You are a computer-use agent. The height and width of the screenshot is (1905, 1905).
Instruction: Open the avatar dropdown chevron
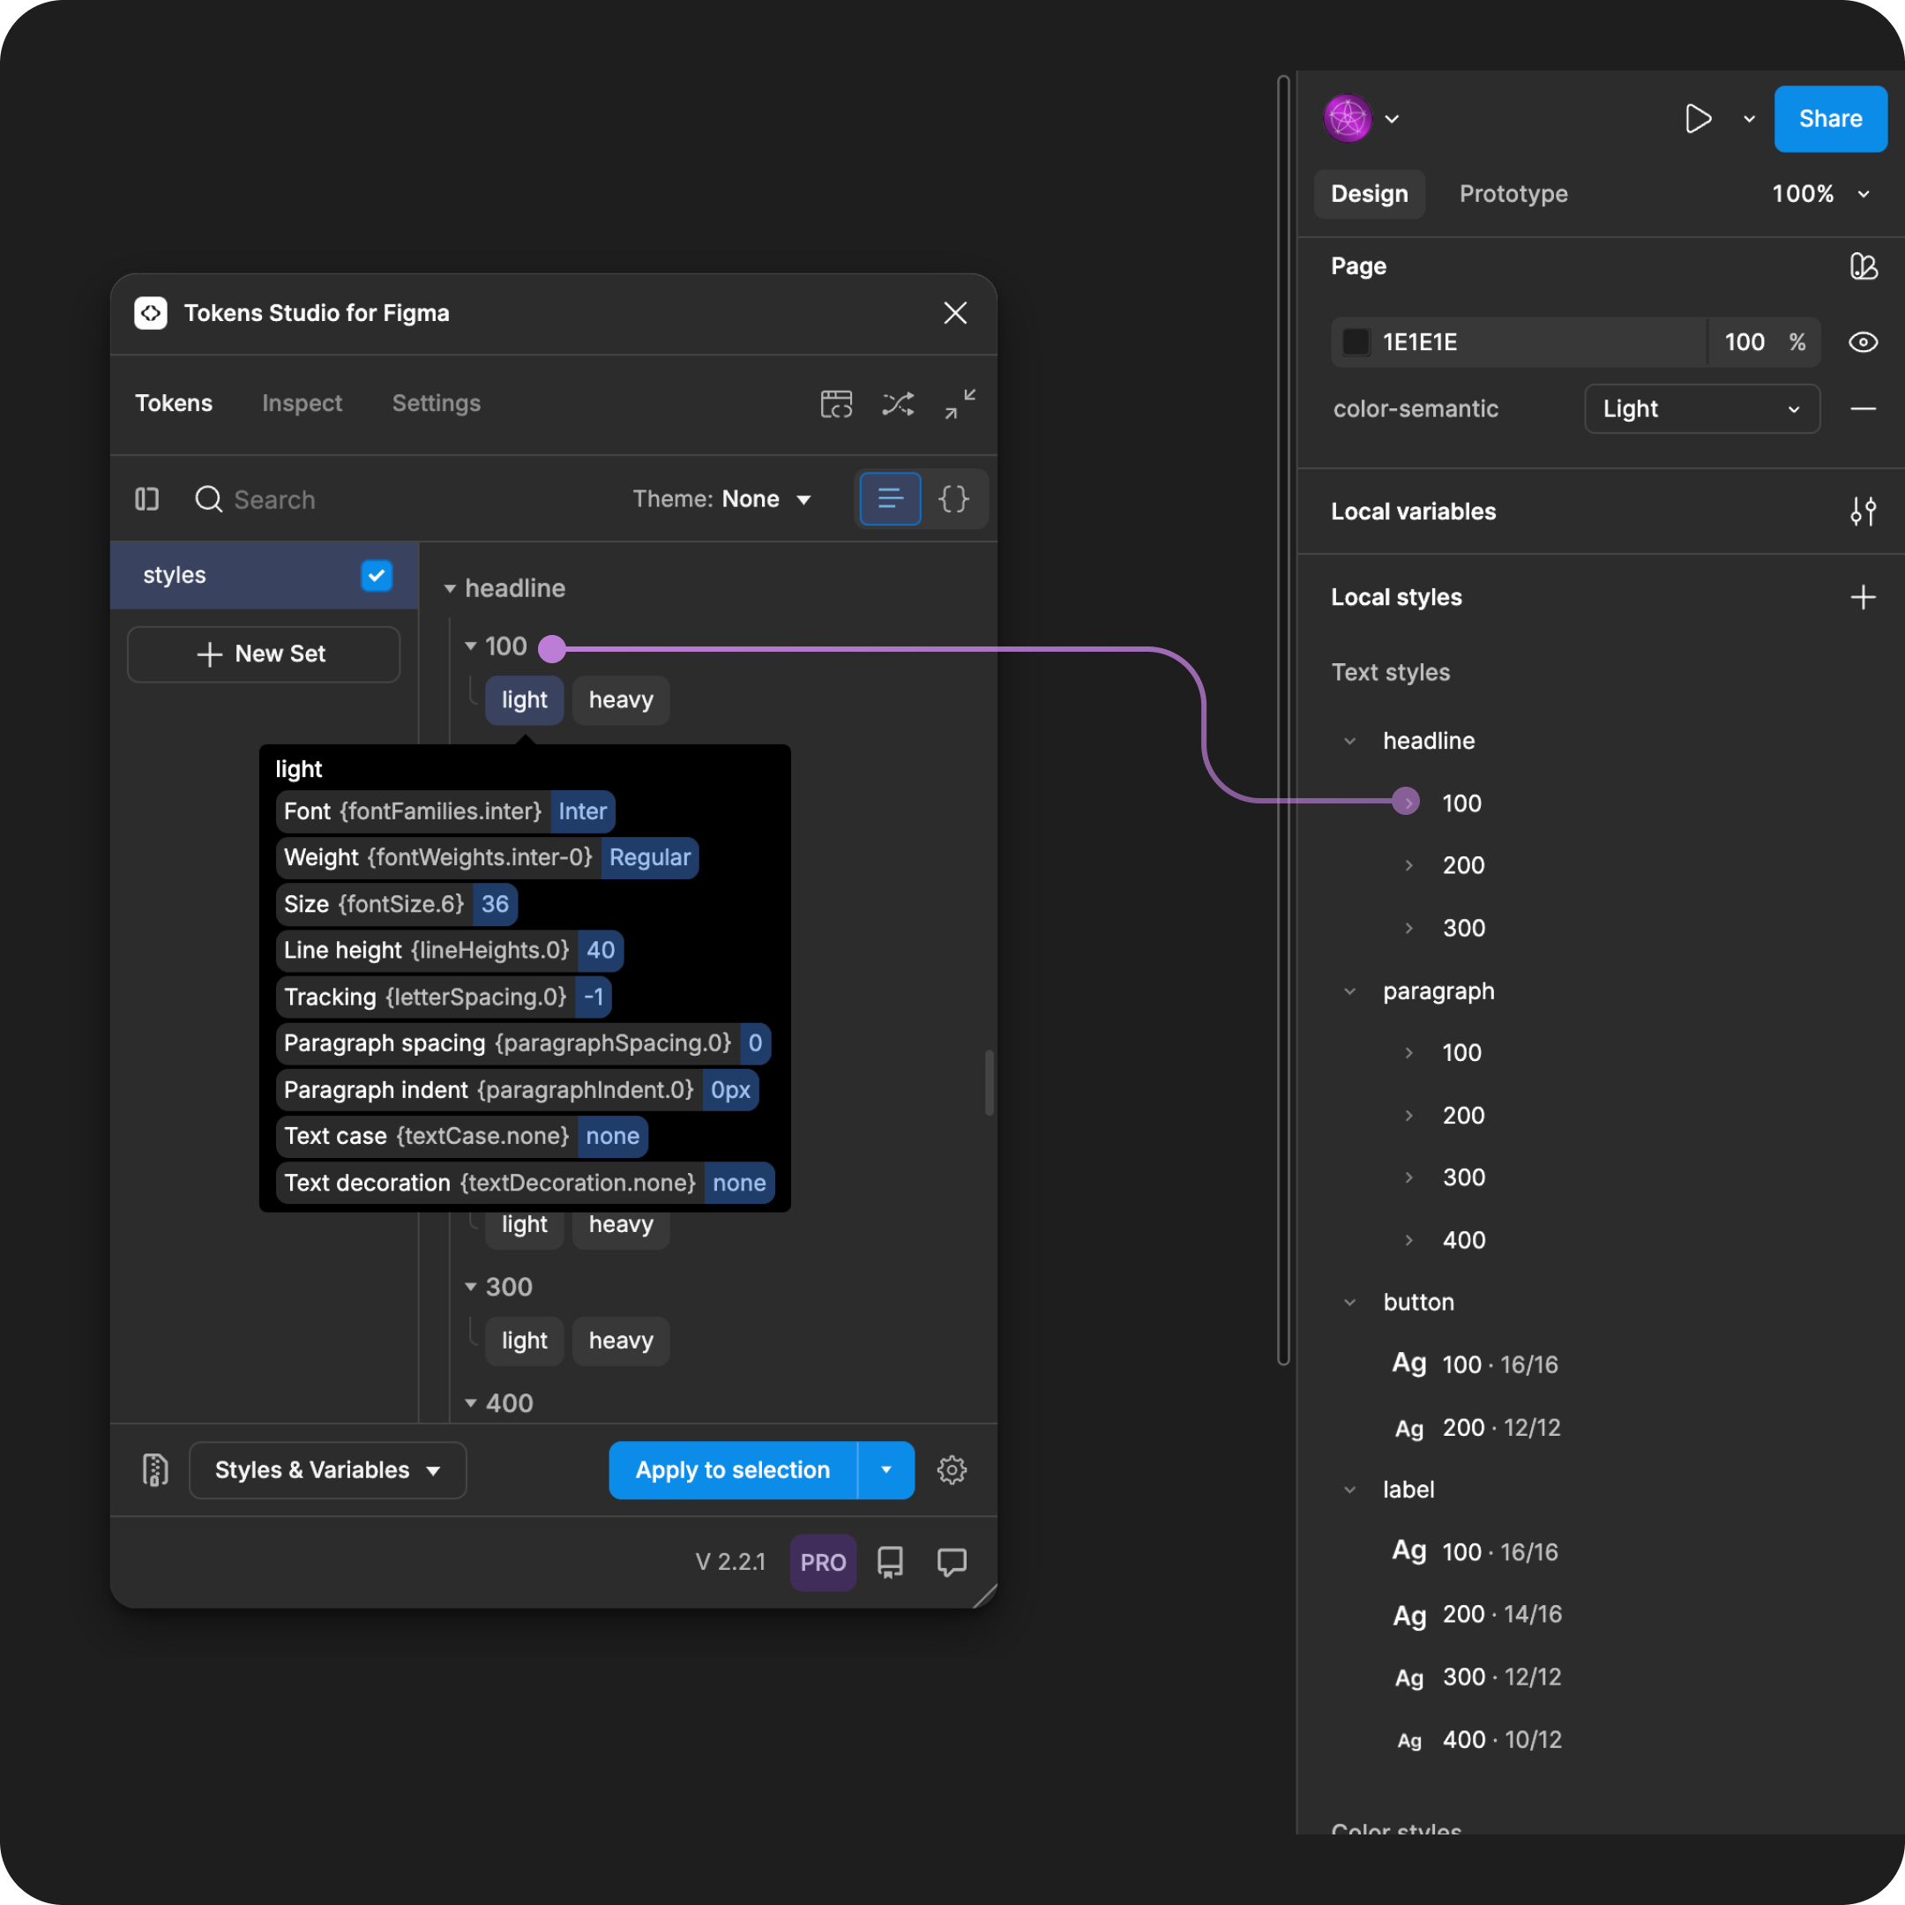click(x=1393, y=119)
